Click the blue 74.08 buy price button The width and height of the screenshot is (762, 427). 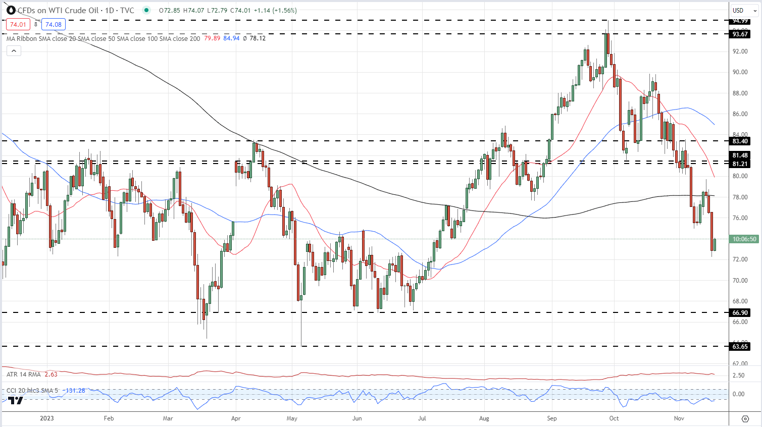pyautogui.click(x=53, y=24)
